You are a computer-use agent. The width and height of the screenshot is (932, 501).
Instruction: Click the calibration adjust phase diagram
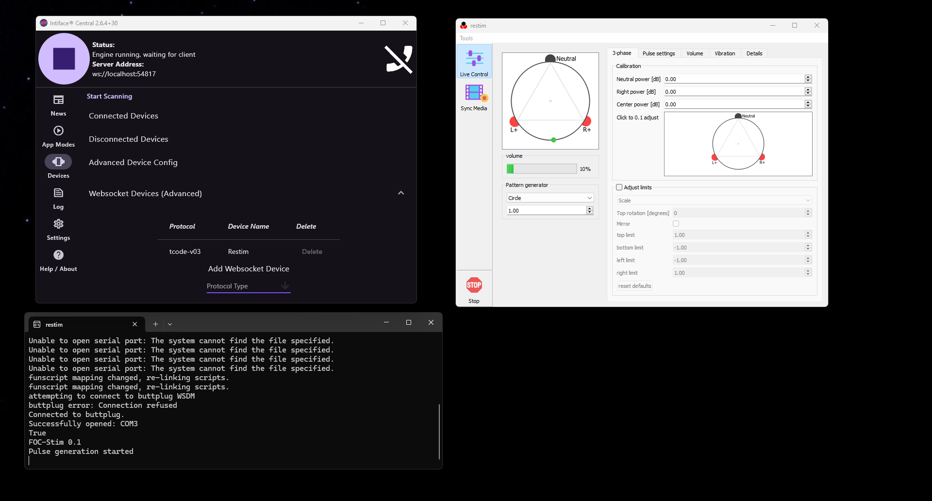(x=738, y=144)
